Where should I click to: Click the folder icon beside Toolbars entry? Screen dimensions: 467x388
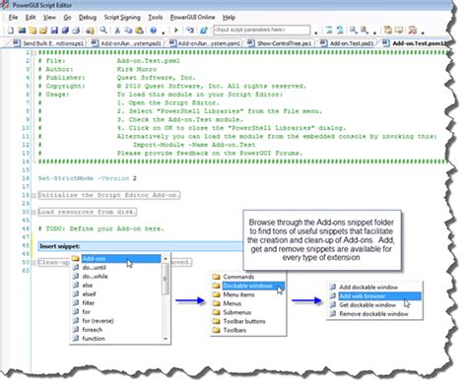coord(216,330)
